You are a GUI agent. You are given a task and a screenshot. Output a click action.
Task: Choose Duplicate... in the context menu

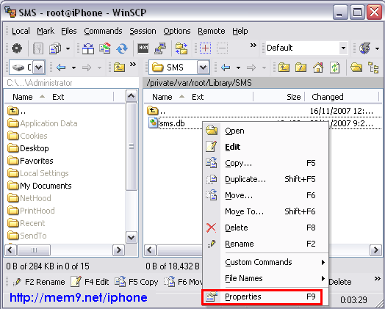pos(266,179)
